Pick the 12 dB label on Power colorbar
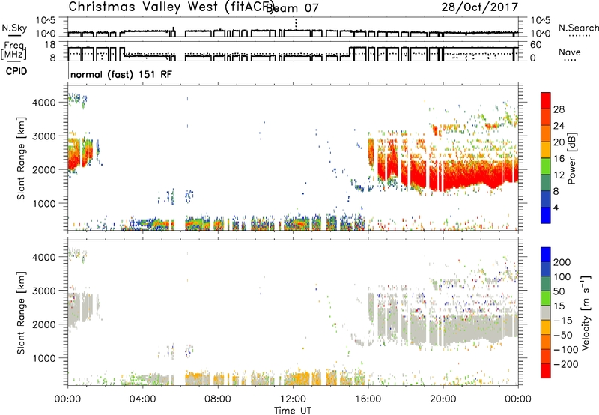This screenshot has width=599, height=415. tap(559, 175)
